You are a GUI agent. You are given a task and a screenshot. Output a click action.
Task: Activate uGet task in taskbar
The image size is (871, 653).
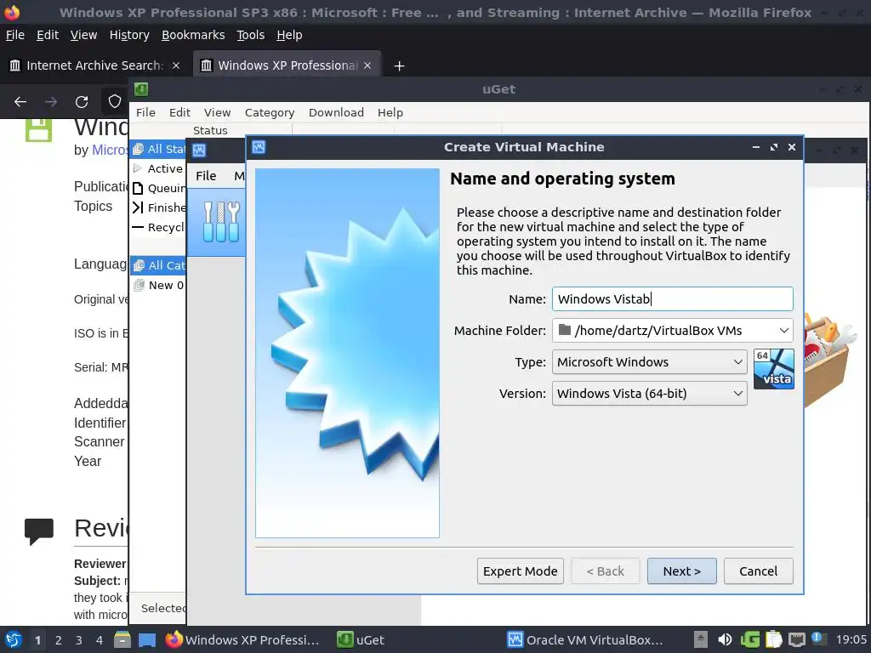[361, 639]
